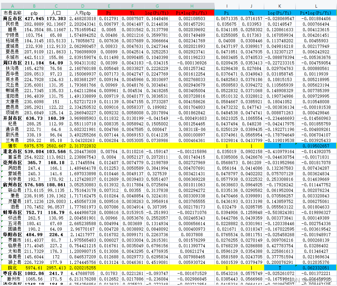The width and height of the screenshot is (337, 286).
Task: Select the blue Pi header cell
Action: click(226, 13)
